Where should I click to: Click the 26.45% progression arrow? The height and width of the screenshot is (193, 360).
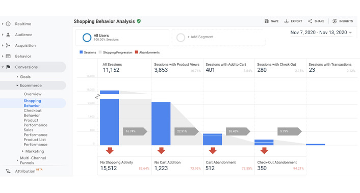pyautogui.click(x=238, y=131)
